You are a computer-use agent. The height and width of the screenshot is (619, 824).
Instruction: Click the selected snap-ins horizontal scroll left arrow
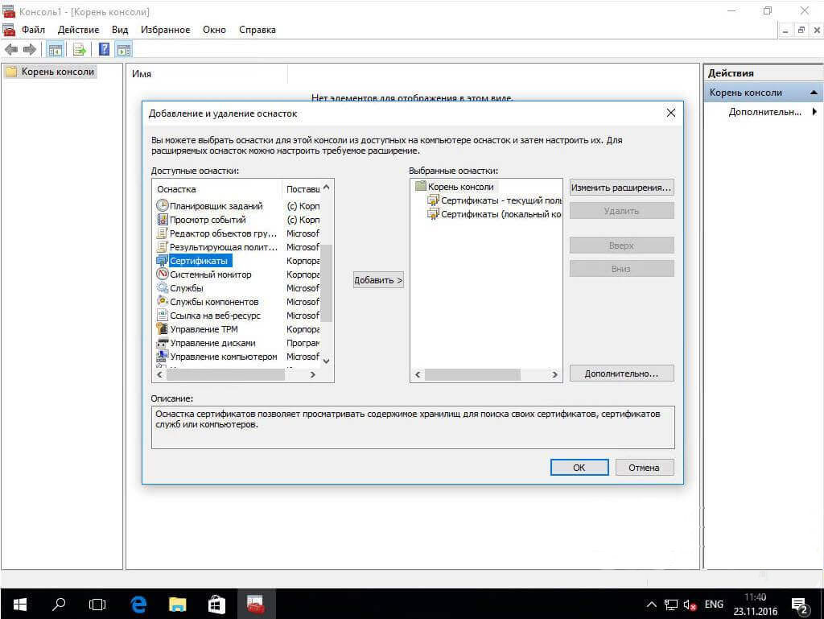pyautogui.click(x=418, y=374)
